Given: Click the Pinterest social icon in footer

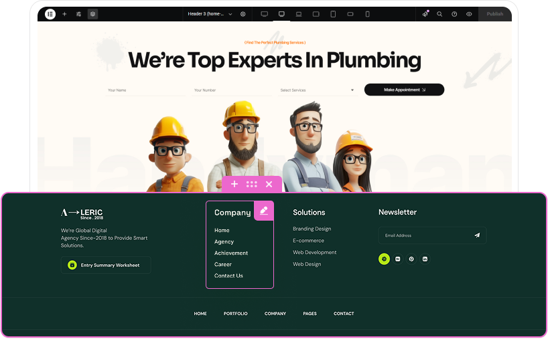Looking at the screenshot, I should [411, 259].
